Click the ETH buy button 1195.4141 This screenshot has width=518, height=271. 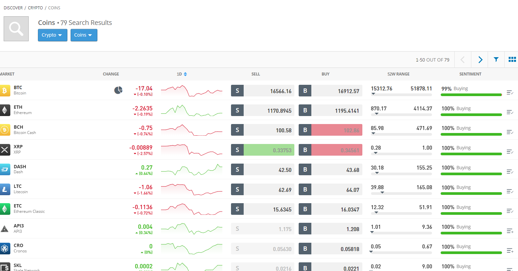[x=330, y=110]
